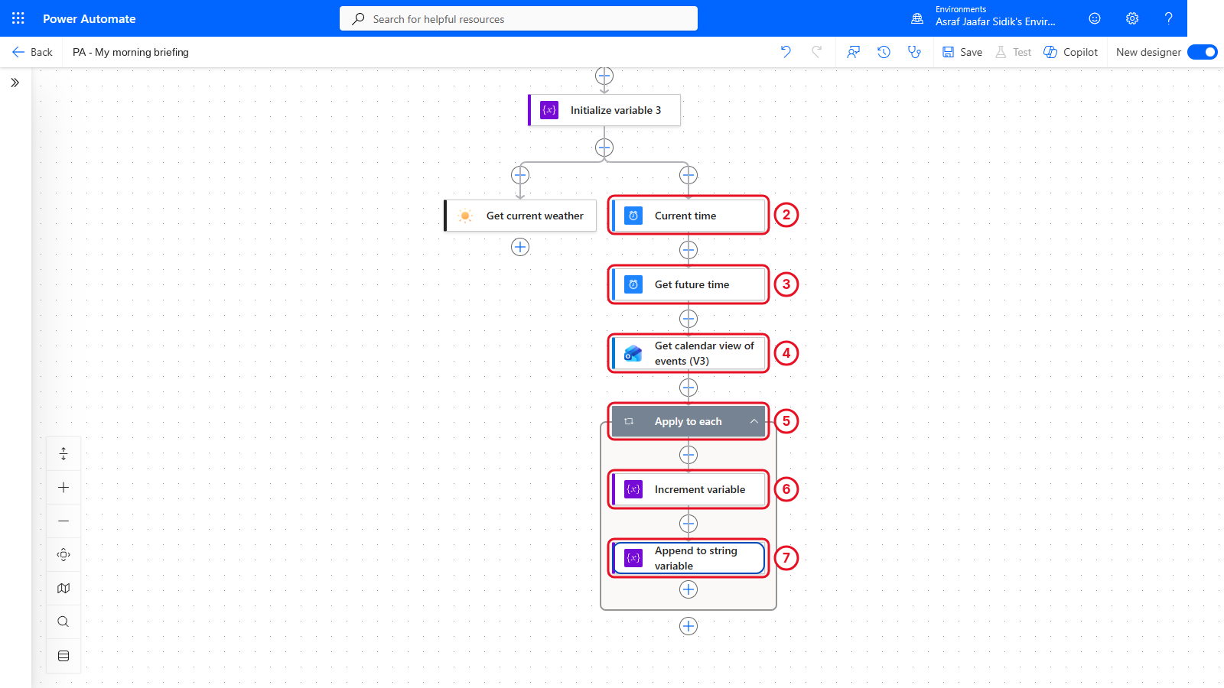This screenshot has width=1224, height=688.
Task: Add step below Get current weather
Action: tap(520, 247)
